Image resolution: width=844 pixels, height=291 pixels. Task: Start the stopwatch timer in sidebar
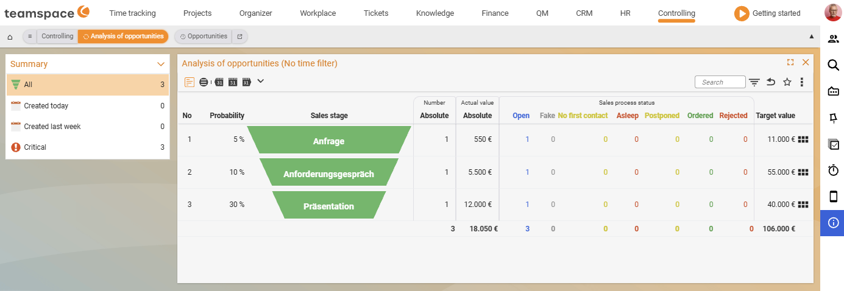pyautogui.click(x=833, y=170)
